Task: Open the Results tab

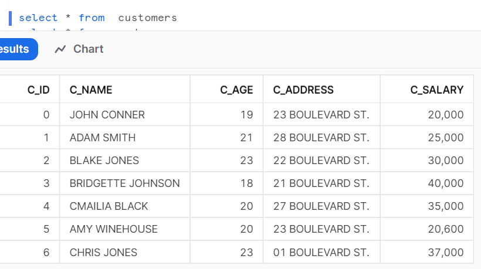Action: [x=15, y=49]
